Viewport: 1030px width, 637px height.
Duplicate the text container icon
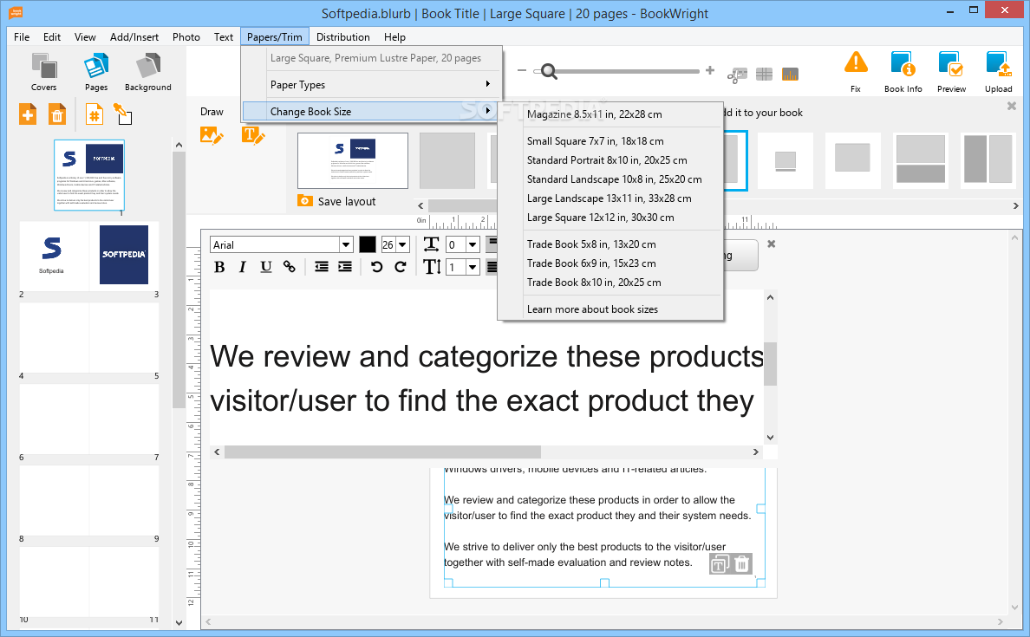(x=720, y=564)
